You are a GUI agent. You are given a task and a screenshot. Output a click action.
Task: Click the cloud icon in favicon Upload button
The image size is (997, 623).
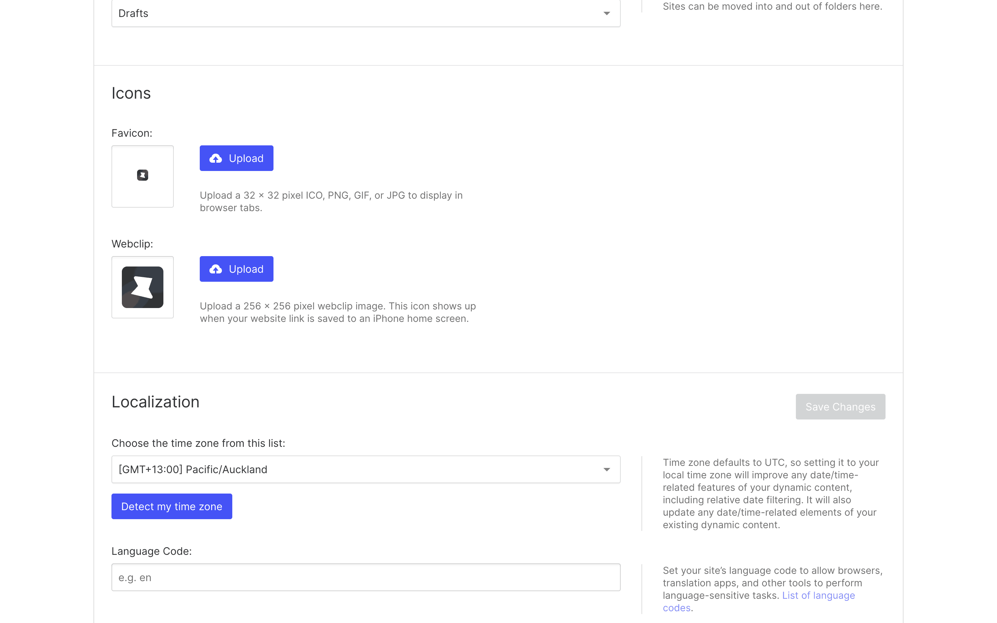pos(215,158)
